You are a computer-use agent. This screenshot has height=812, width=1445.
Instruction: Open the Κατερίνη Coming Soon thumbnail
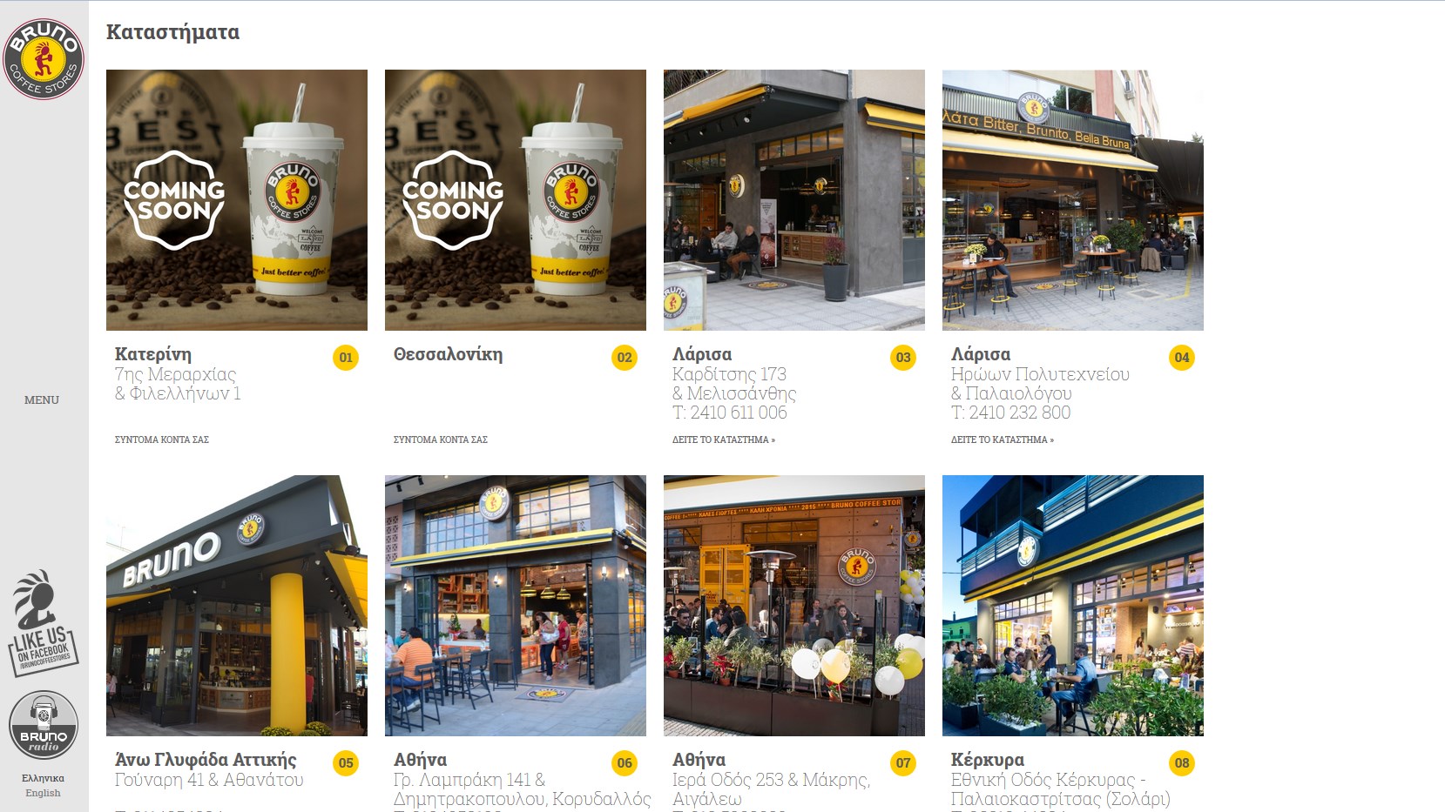coord(237,200)
